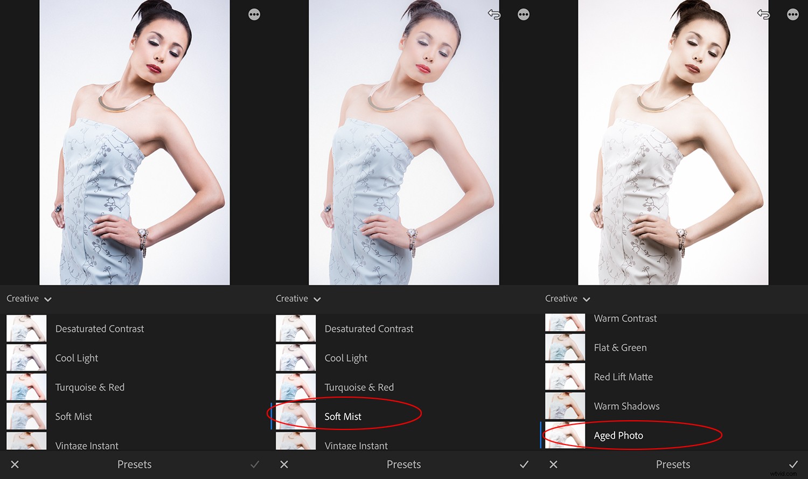Apply the Warm Shadows preset
This screenshot has height=479, width=808.
626,406
